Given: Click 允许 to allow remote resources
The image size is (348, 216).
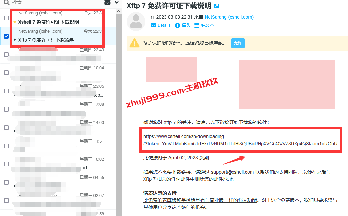Looking at the screenshot, I should 238,43.
